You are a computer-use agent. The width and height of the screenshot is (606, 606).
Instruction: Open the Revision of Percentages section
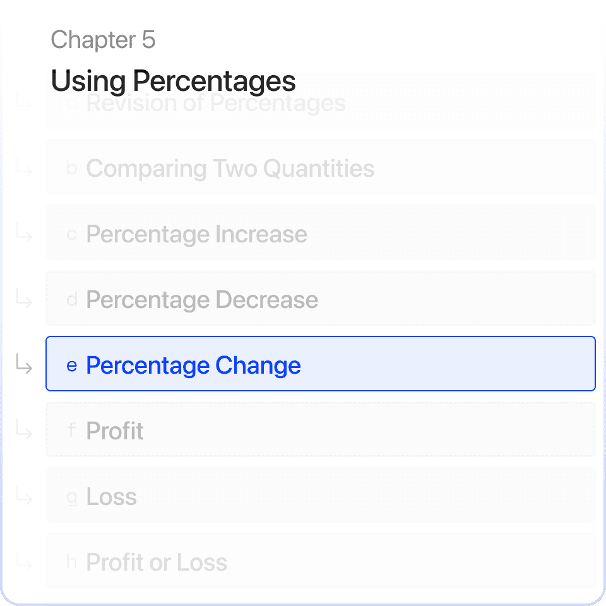click(321, 101)
